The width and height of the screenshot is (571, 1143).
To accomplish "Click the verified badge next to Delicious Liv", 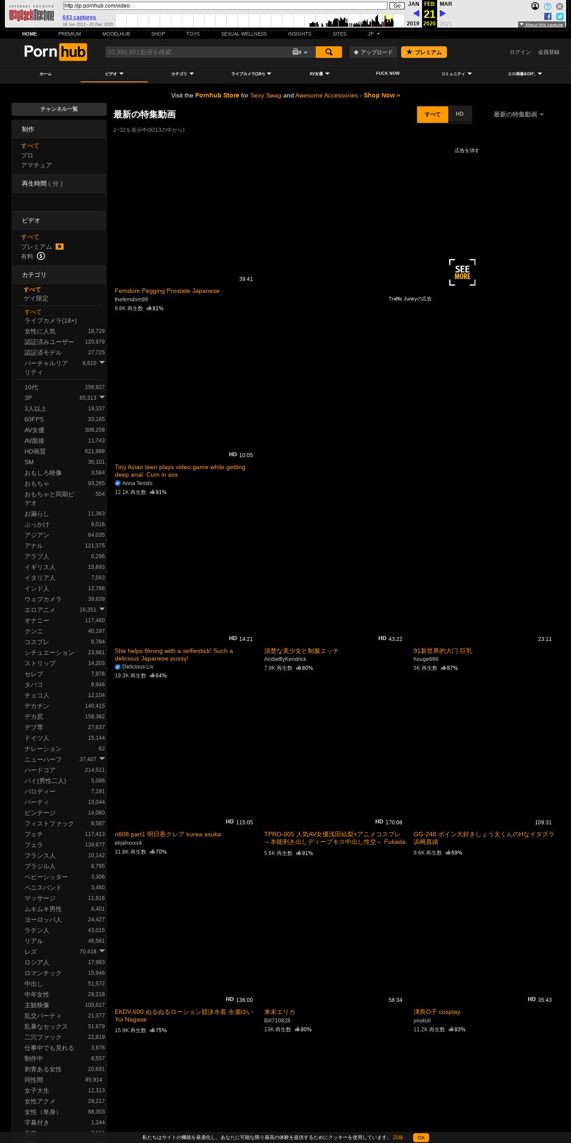I will tap(117, 667).
